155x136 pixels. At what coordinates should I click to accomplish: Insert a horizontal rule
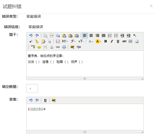point(33,47)
